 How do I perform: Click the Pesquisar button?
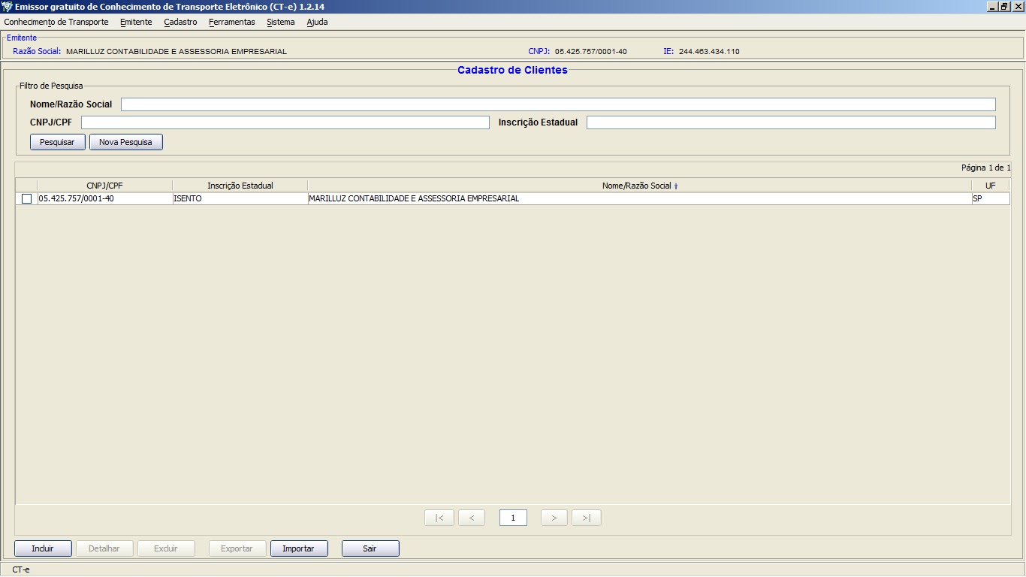57,142
